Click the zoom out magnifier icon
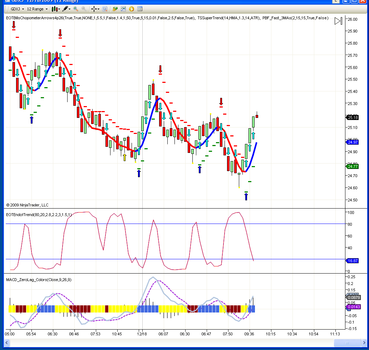369x350 pixels. point(84,9)
